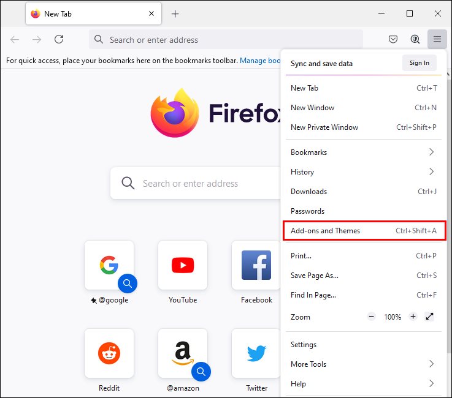Viewport: 452px width, 398px height.
Task: Click the Manage bookmarks link
Action: (x=260, y=61)
